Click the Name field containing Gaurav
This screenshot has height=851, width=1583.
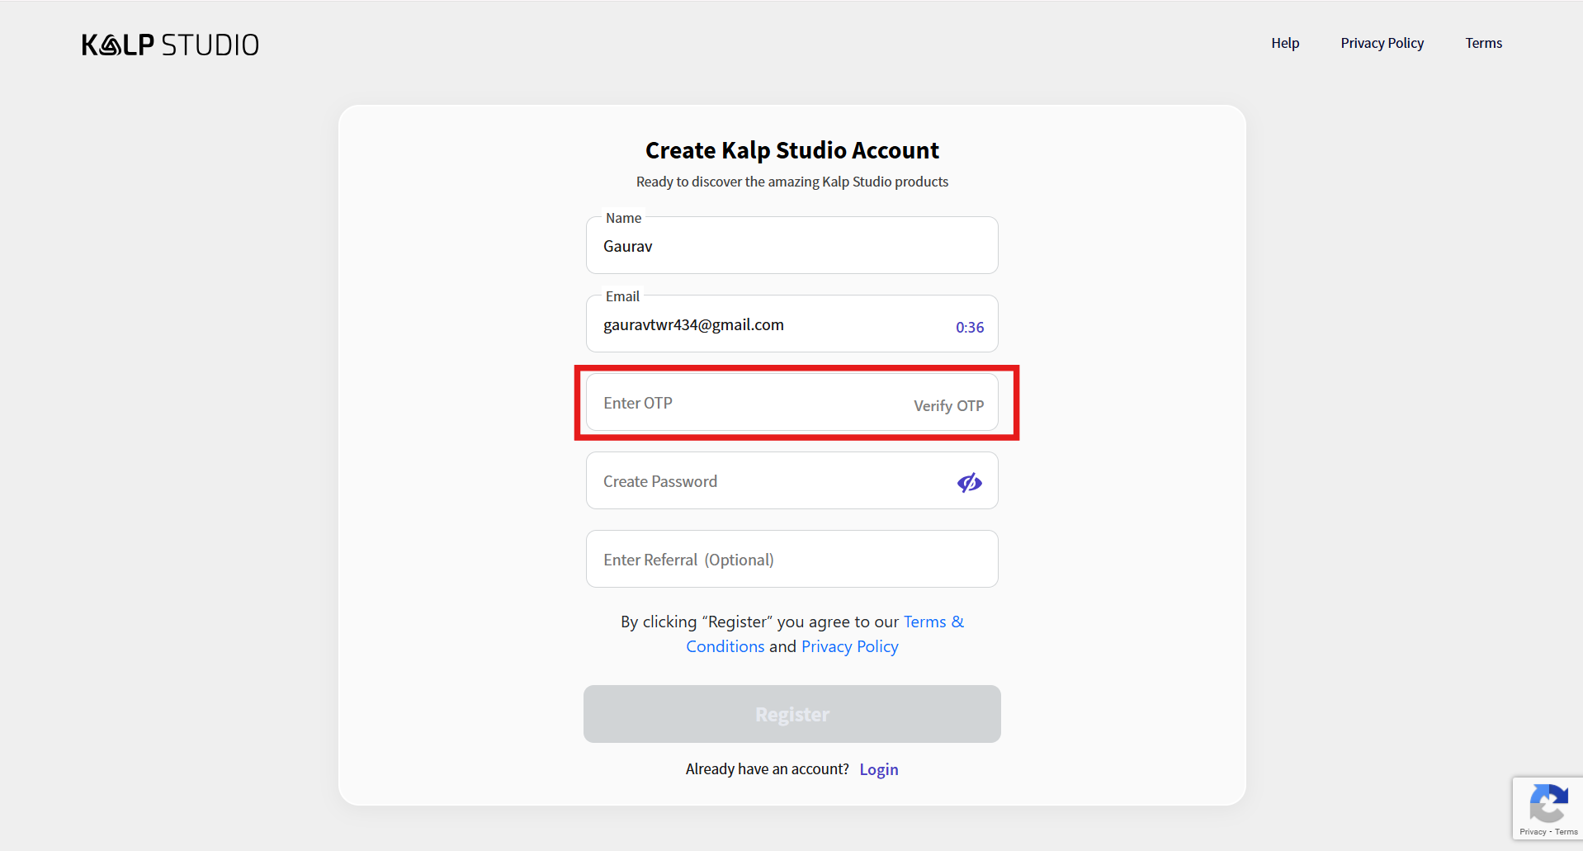tap(791, 246)
